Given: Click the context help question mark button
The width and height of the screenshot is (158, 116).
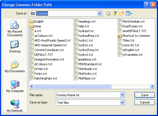Looking at the screenshot, I should pos(147,5).
